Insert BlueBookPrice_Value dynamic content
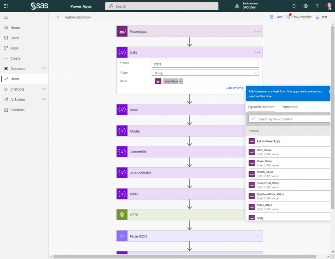 pyautogui.click(x=289, y=196)
